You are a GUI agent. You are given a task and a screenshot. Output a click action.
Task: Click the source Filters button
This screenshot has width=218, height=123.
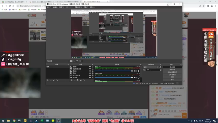pos(79,61)
